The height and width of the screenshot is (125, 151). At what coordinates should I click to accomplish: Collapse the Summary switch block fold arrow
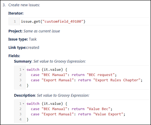tap(23, 70)
